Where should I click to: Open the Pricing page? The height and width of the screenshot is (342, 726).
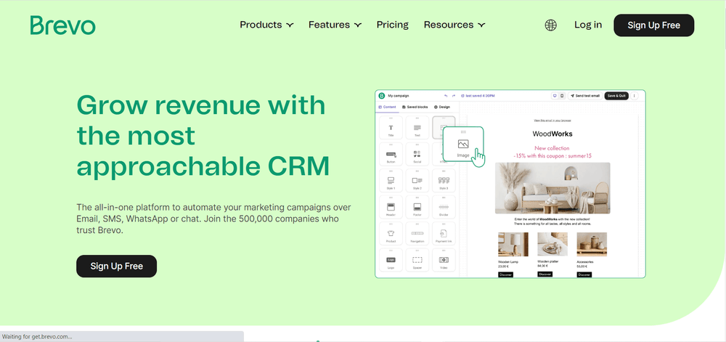(x=393, y=25)
